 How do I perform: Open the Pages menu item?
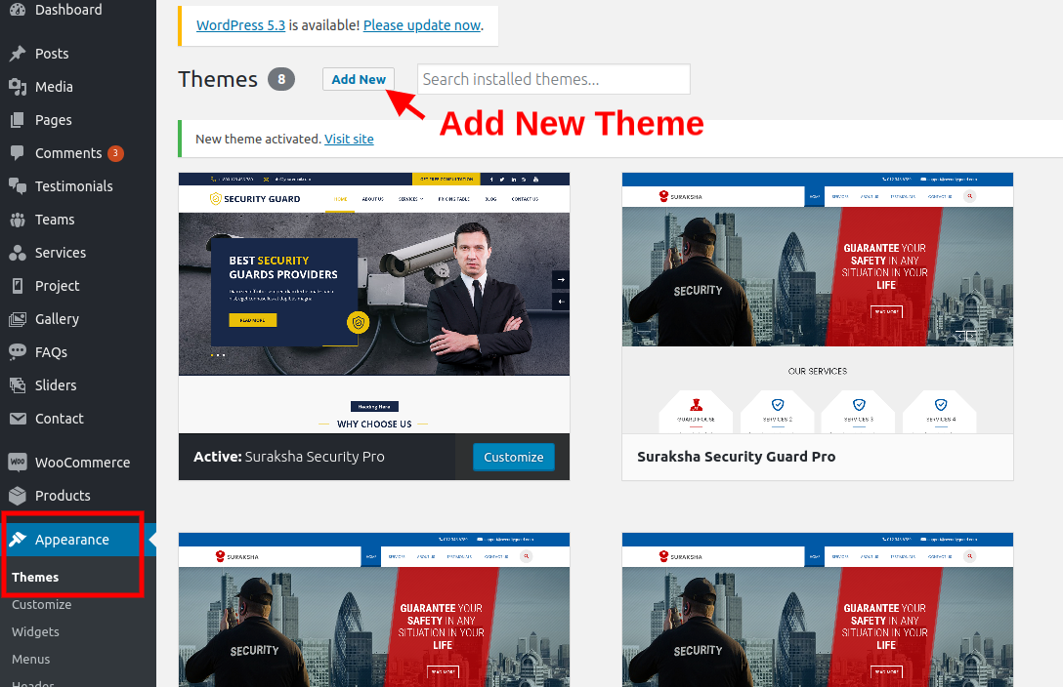click(54, 120)
